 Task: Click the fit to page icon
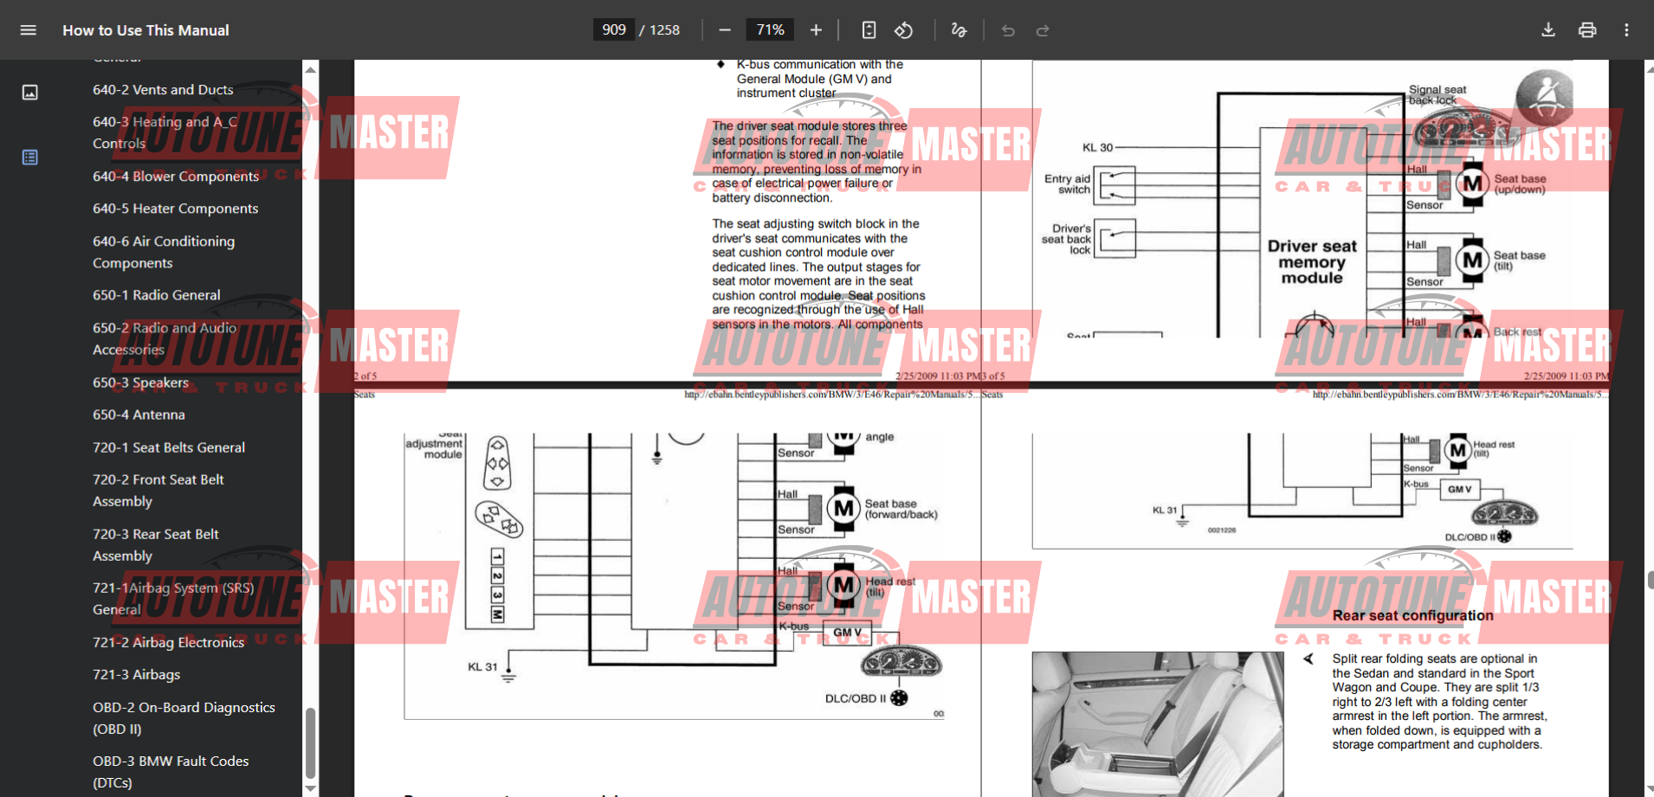tap(869, 30)
